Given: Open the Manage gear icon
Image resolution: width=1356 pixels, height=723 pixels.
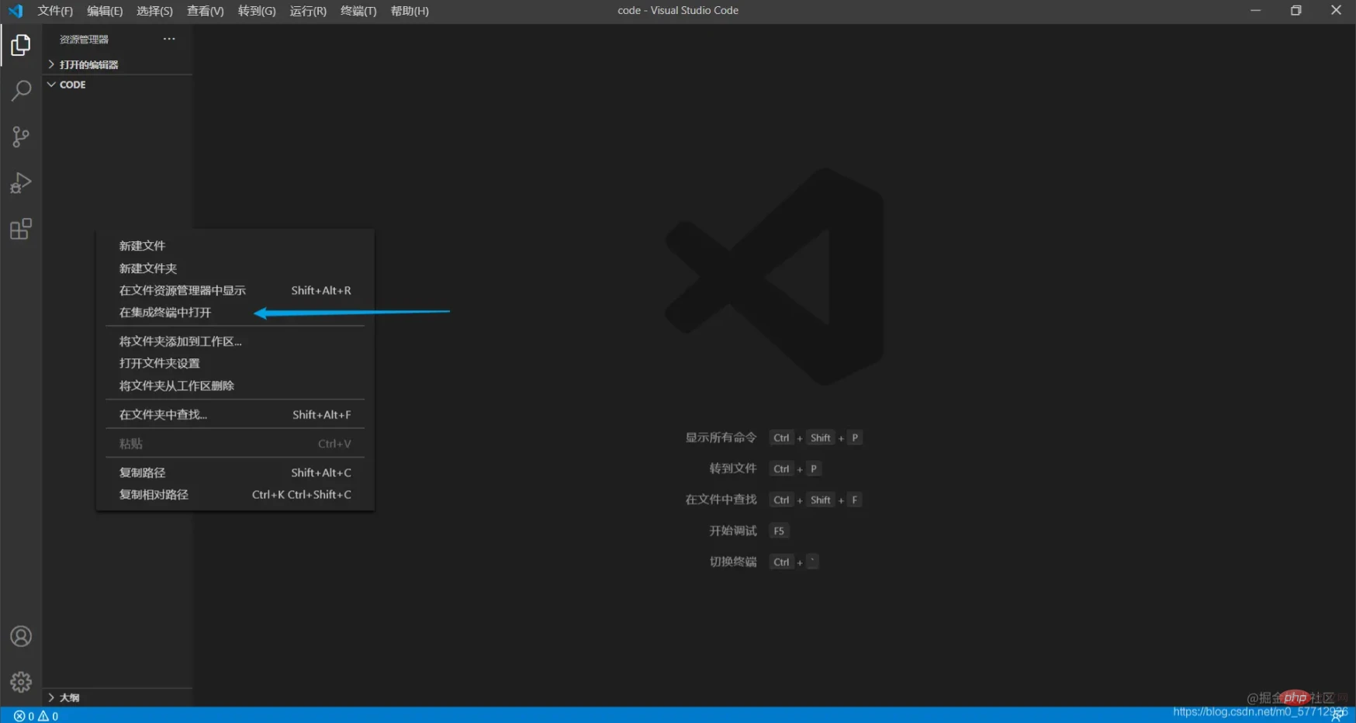Looking at the screenshot, I should point(21,683).
